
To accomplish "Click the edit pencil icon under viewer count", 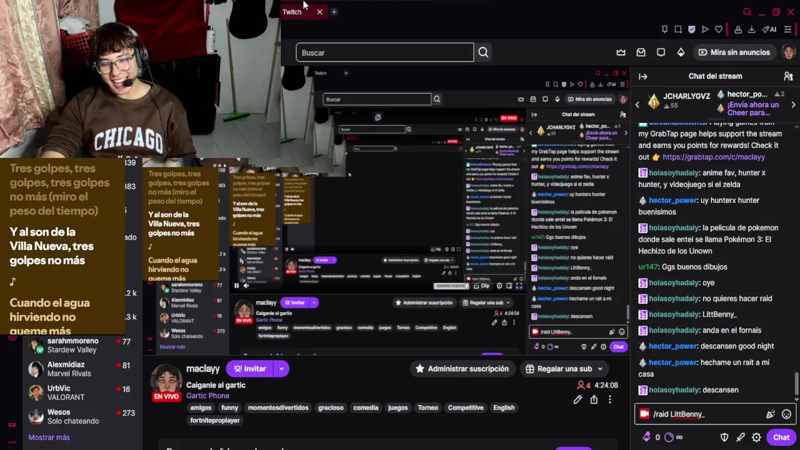I will pos(577,399).
